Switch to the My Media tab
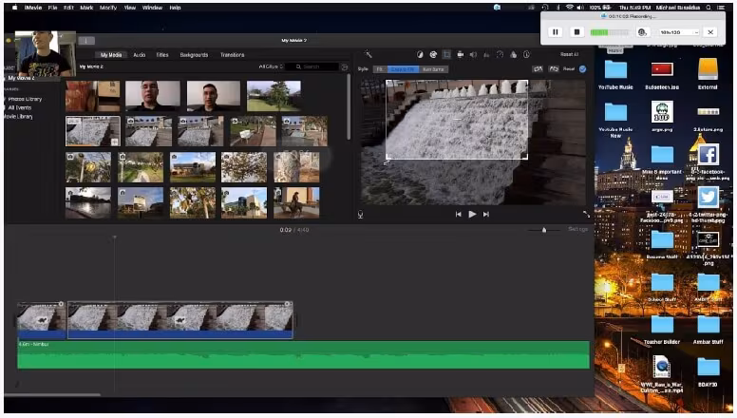This screenshot has height=418, width=737. [111, 55]
